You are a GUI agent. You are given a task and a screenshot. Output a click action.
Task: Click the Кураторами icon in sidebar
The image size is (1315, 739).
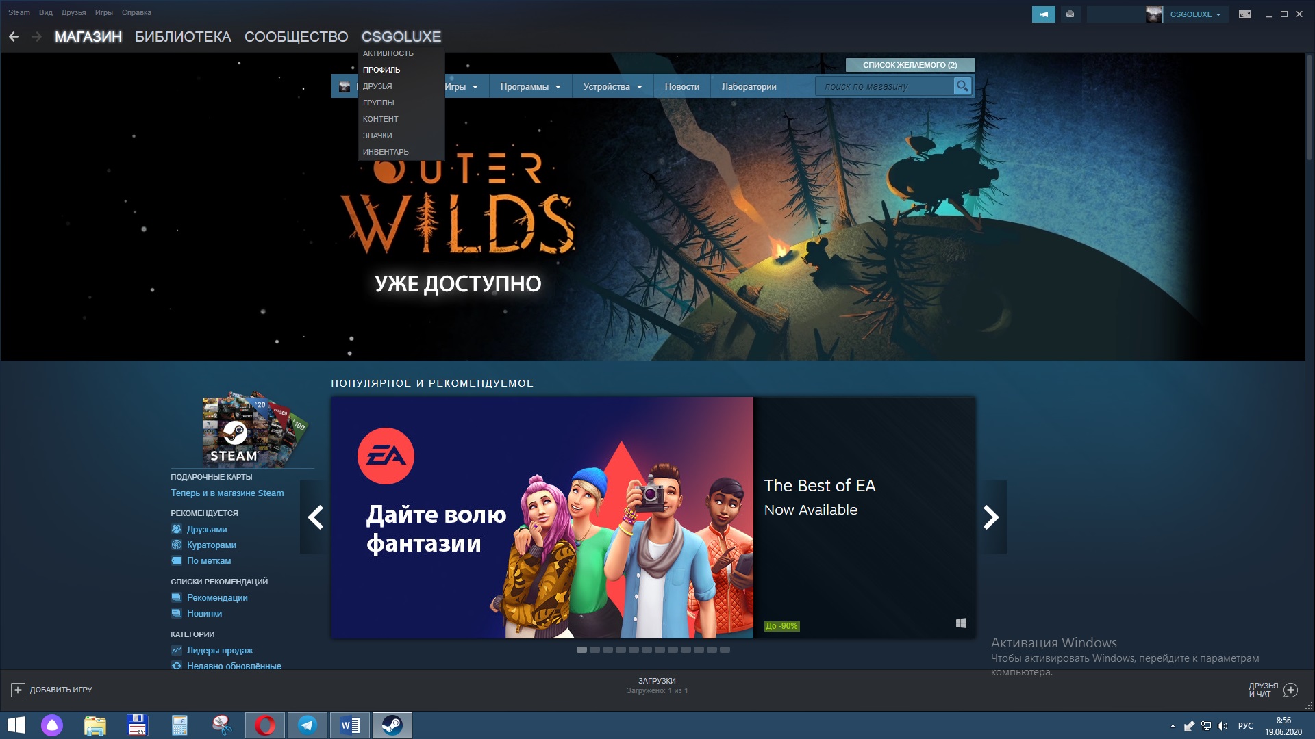click(177, 545)
